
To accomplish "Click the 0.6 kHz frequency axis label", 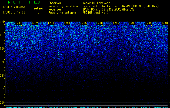I will [2, 103].
